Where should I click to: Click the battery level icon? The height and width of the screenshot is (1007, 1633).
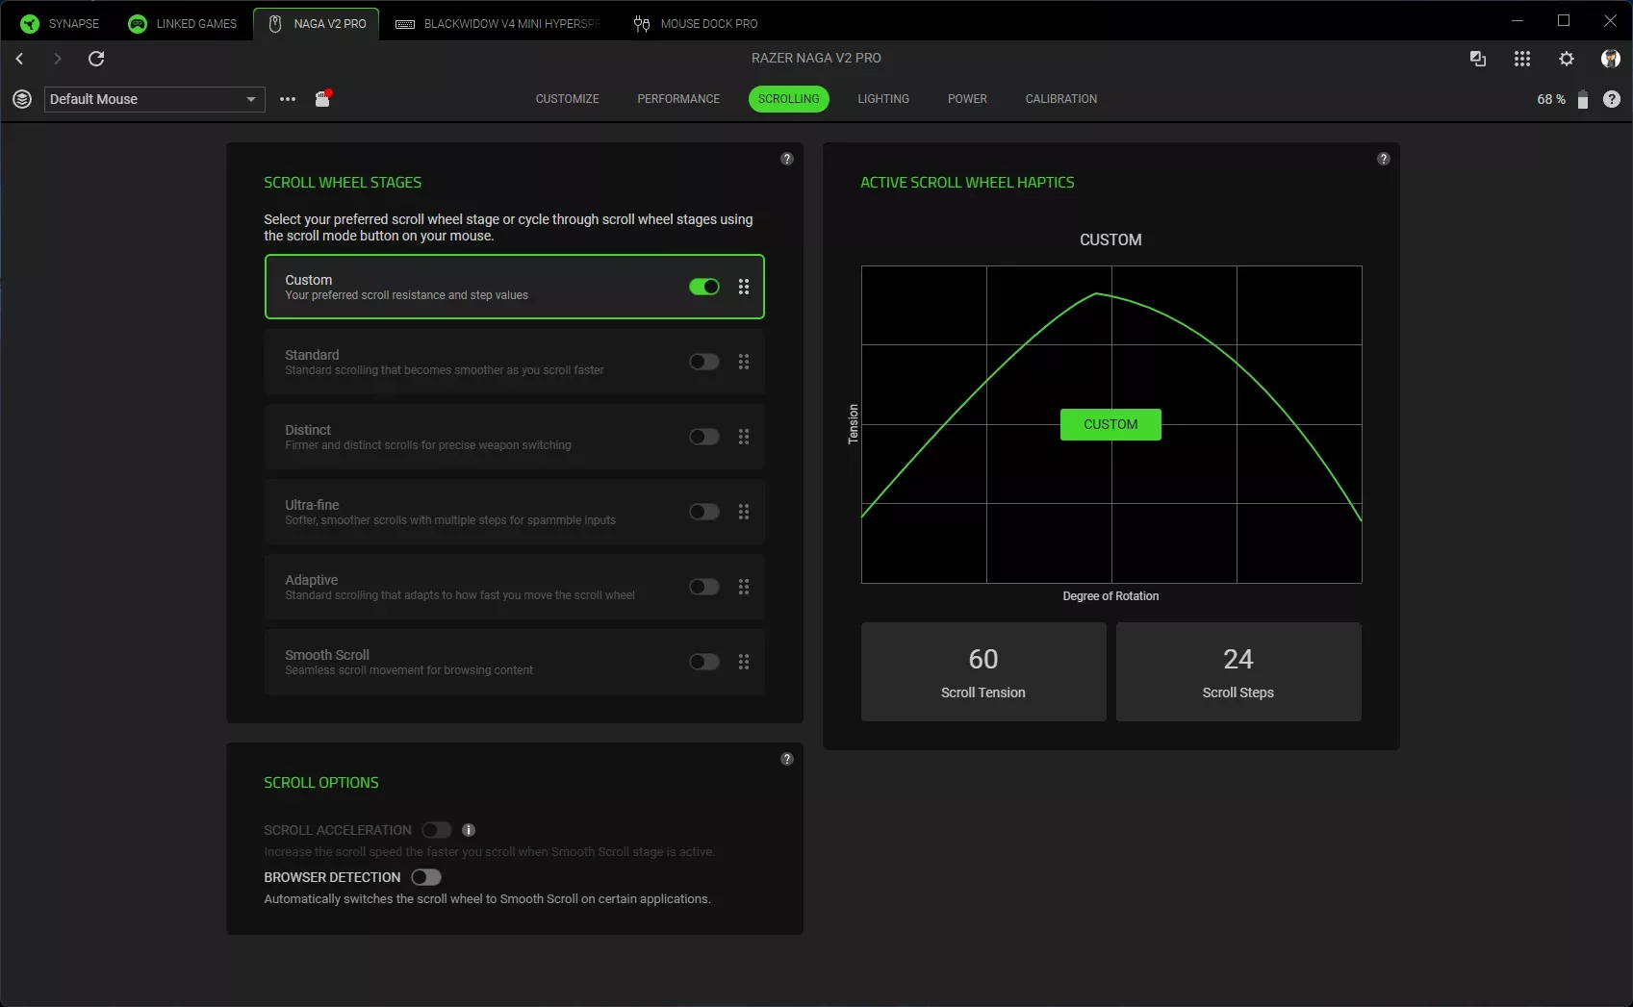[1583, 99]
